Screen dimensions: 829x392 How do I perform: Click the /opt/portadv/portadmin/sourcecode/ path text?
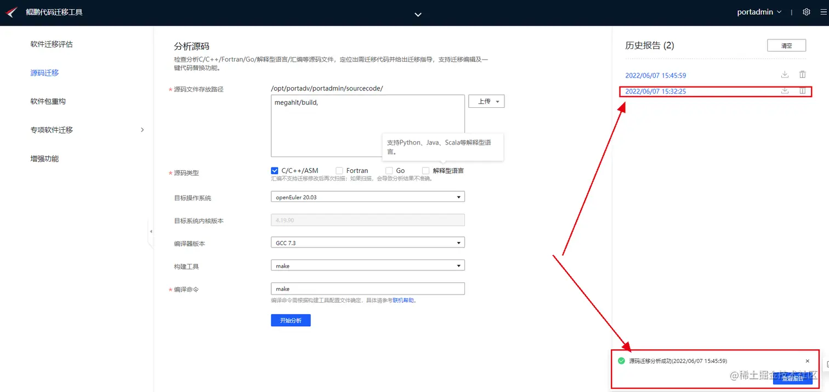tap(327, 88)
